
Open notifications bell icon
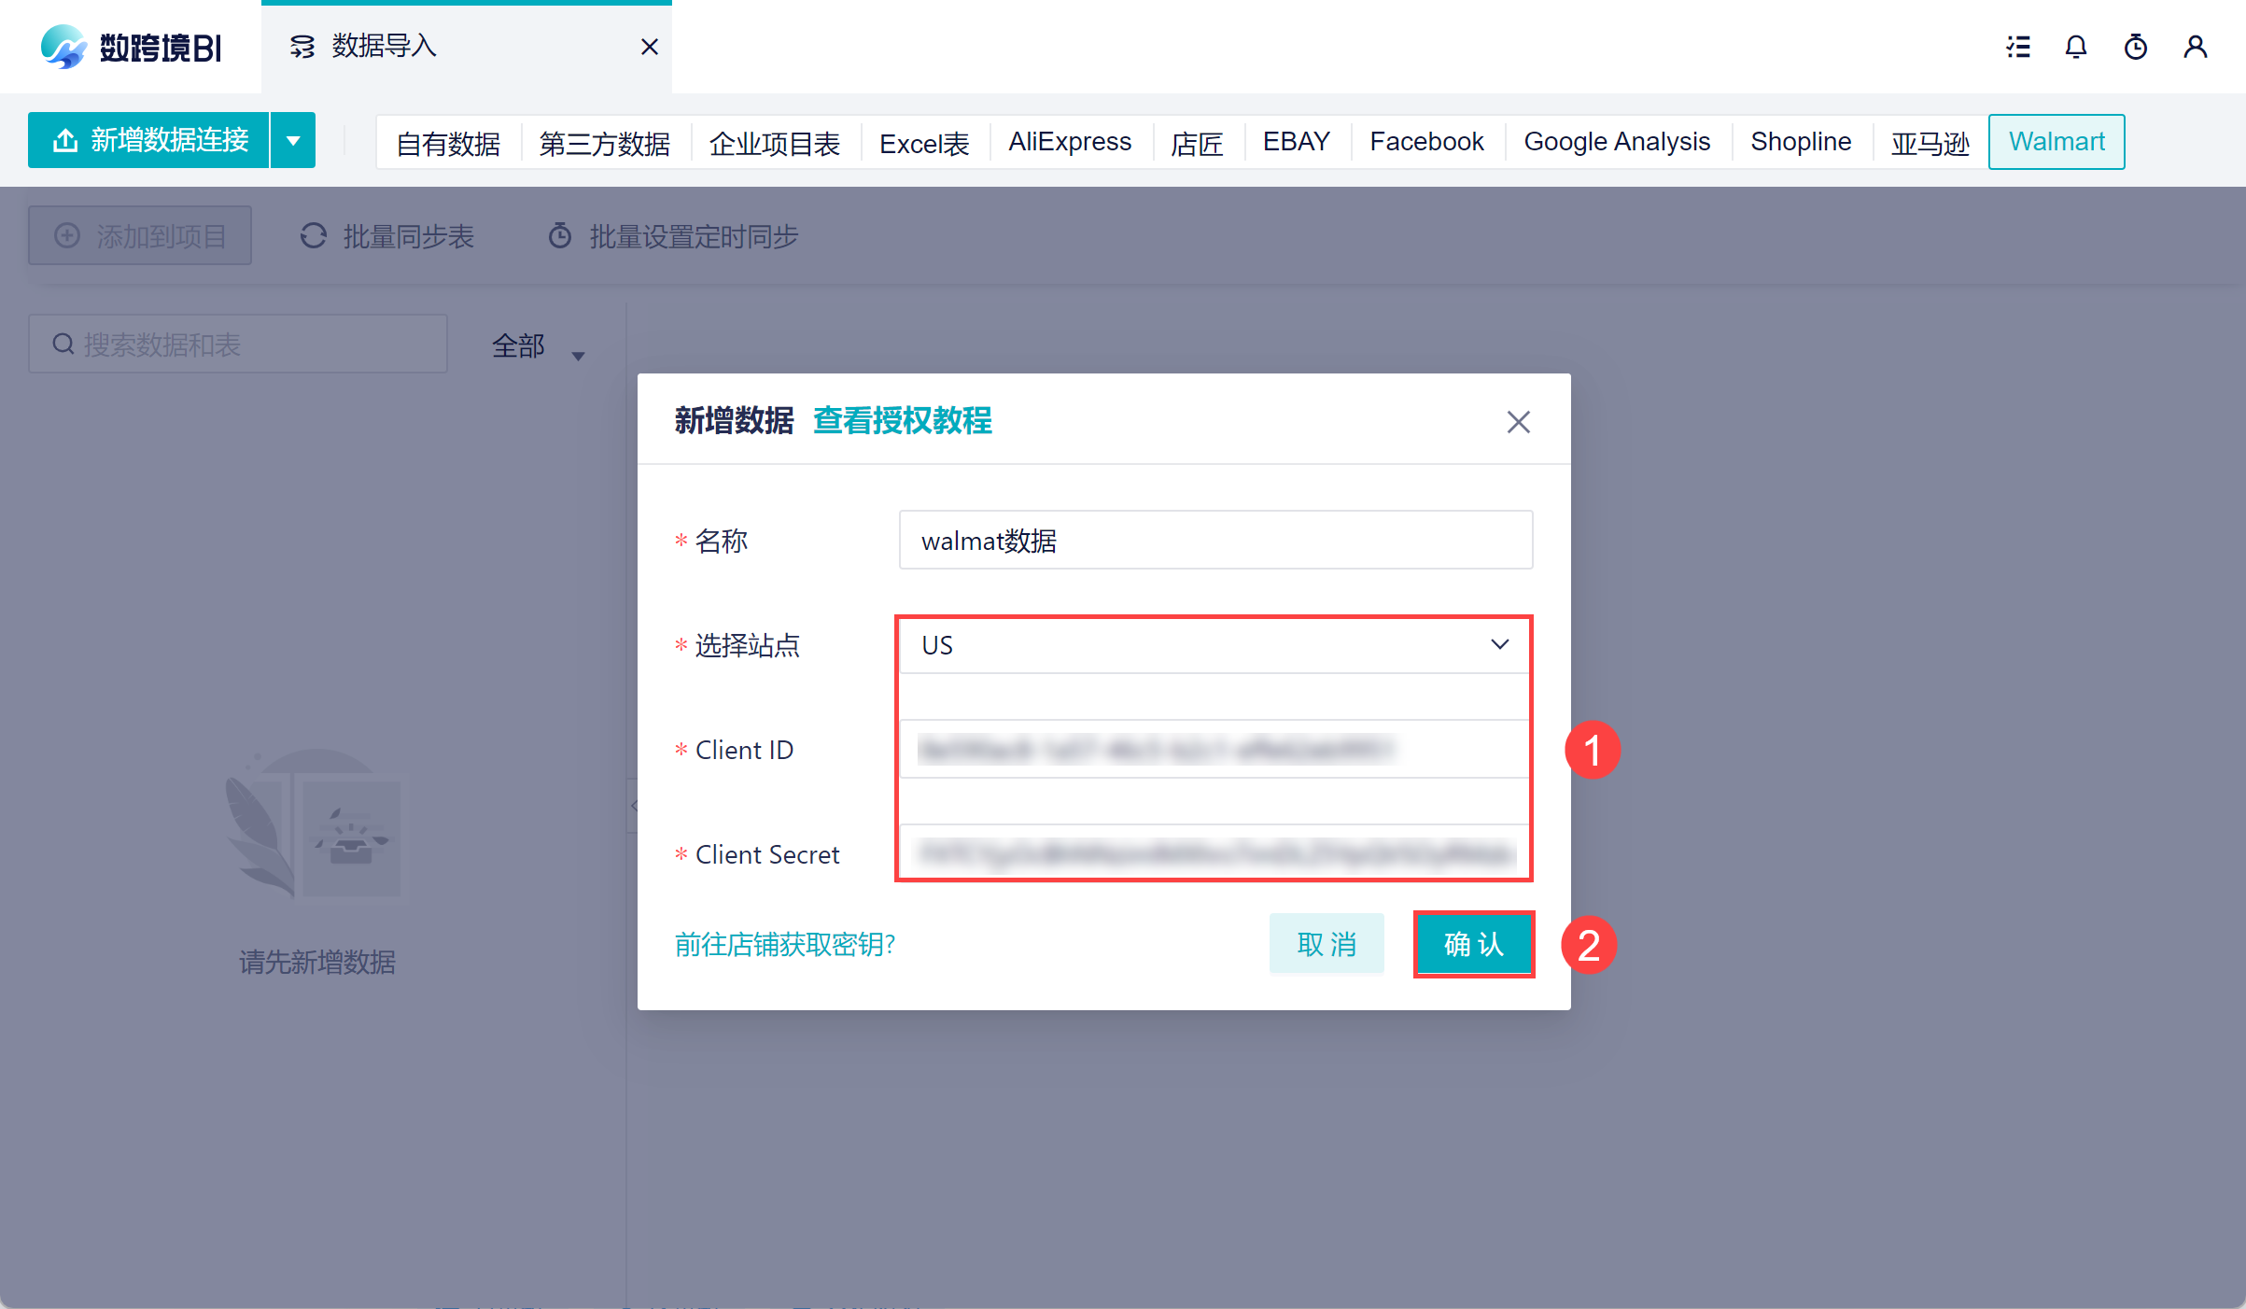2076,47
